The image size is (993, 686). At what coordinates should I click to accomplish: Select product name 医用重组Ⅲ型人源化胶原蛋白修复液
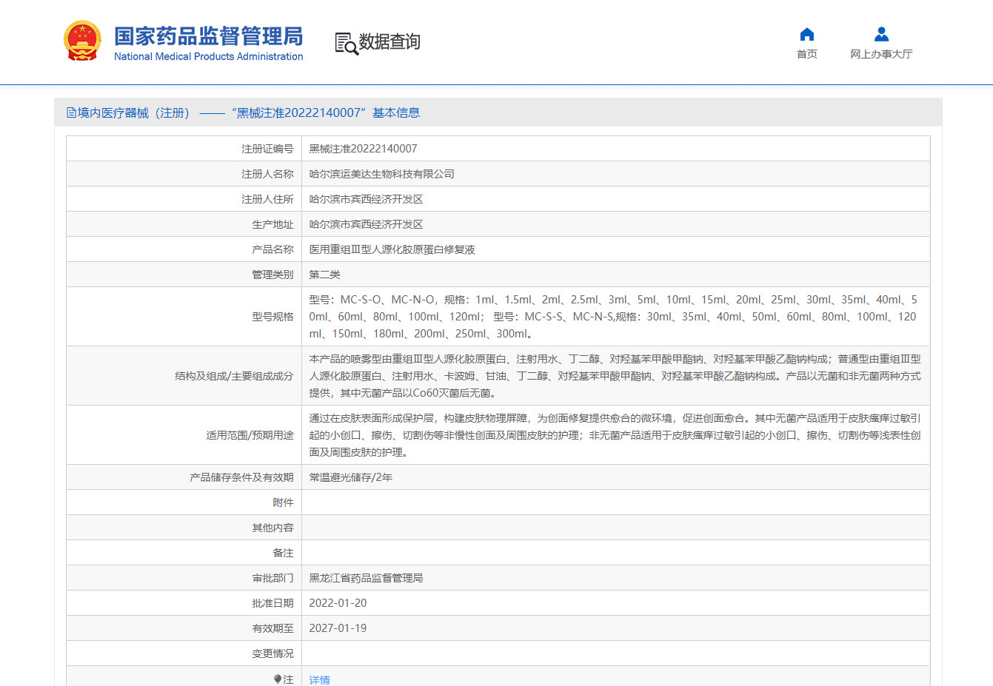coord(392,249)
